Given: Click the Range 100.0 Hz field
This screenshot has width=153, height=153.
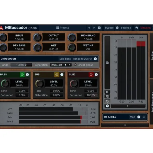Looking at the screenshot, I should (21, 65).
